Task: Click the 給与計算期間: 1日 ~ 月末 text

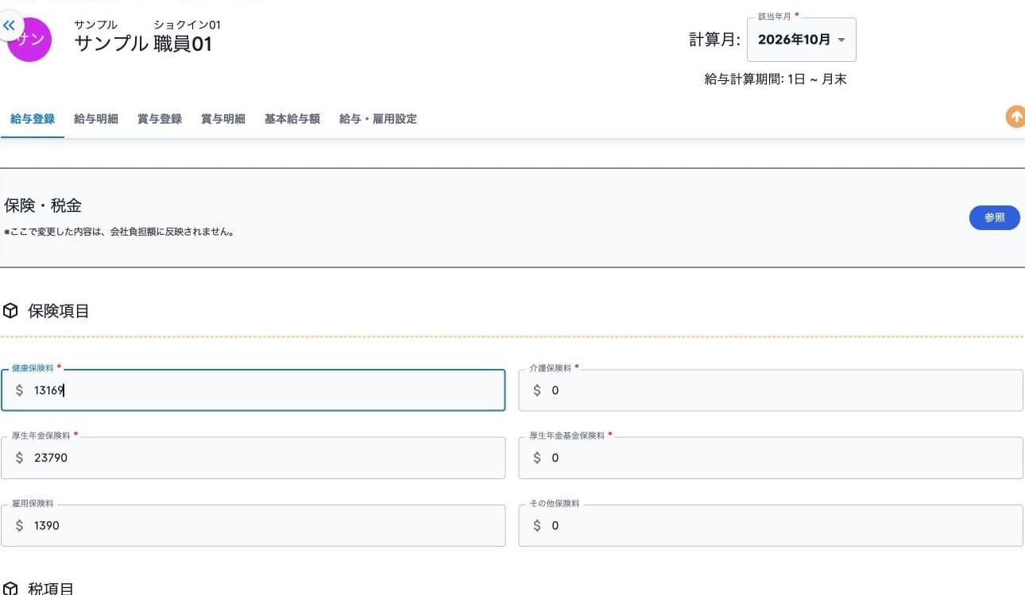Action: tap(776, 79)
